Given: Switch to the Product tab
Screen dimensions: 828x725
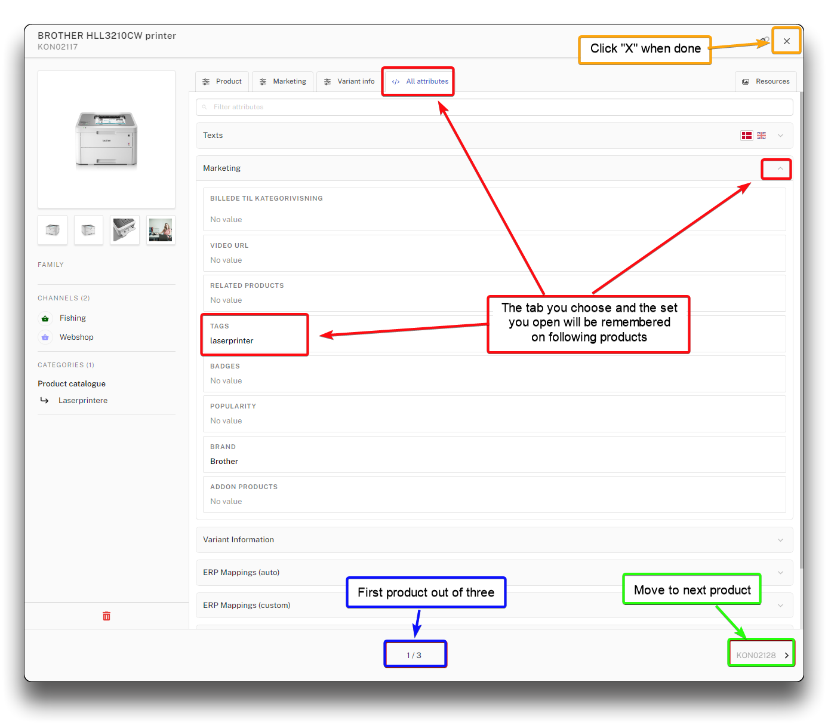Looking at the screenshot, I should 222,82.
